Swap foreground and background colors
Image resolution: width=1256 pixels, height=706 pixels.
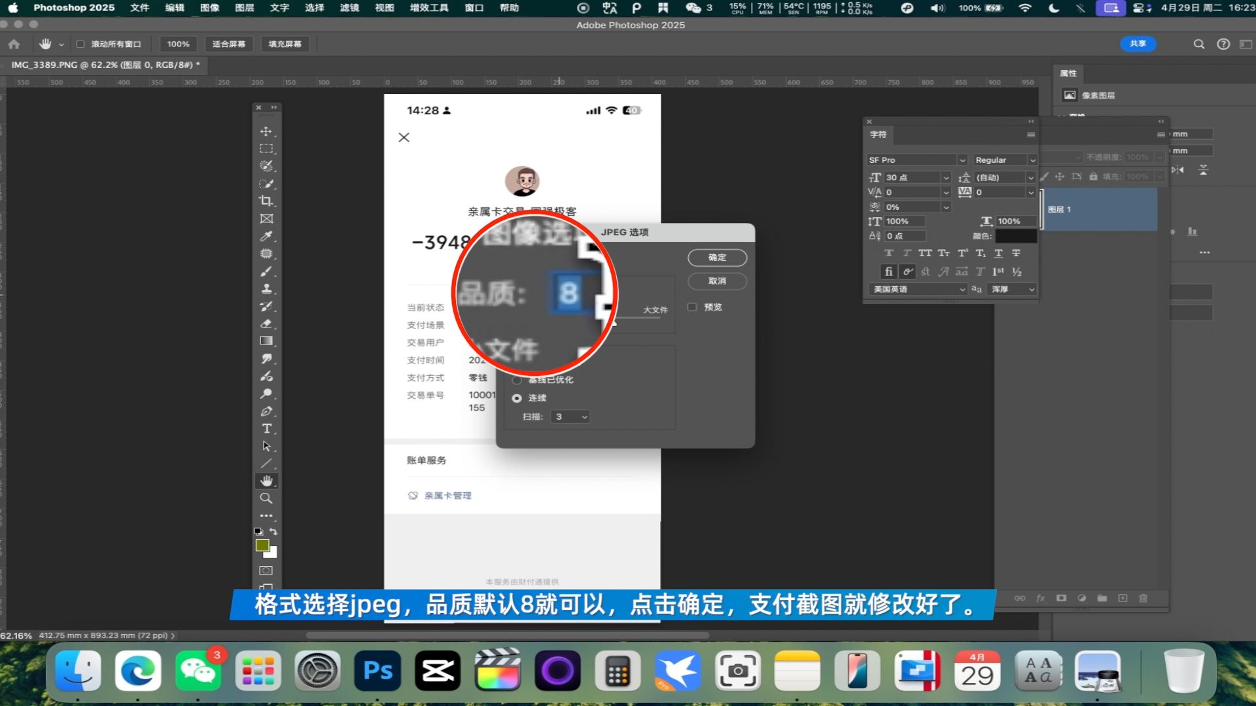273,531
